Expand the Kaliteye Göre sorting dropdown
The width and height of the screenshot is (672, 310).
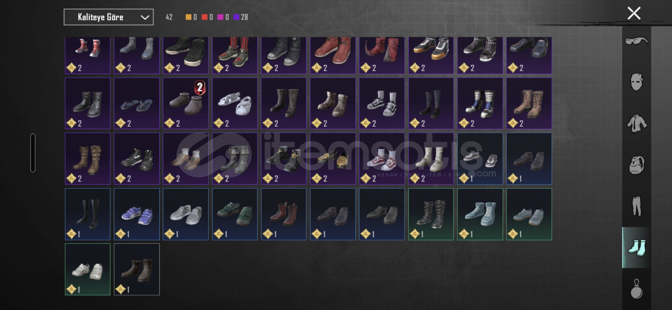[x=109, y=17]
